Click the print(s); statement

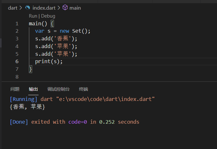pyautogui.click(x=49, y=62)
